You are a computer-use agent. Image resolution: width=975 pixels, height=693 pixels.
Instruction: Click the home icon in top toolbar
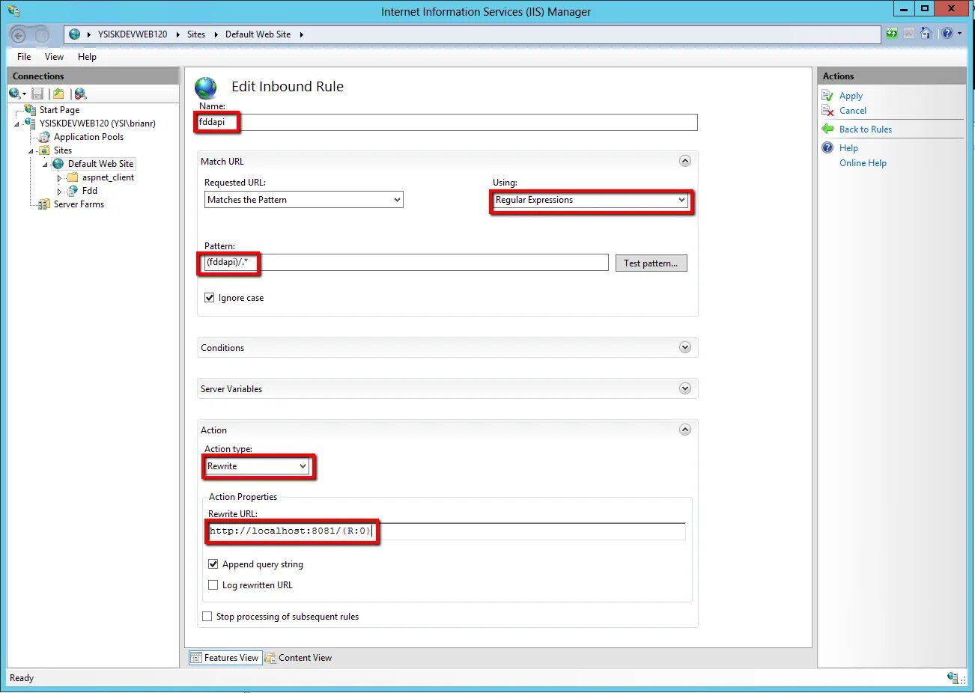pyautogui.click(x=926, y=33)
